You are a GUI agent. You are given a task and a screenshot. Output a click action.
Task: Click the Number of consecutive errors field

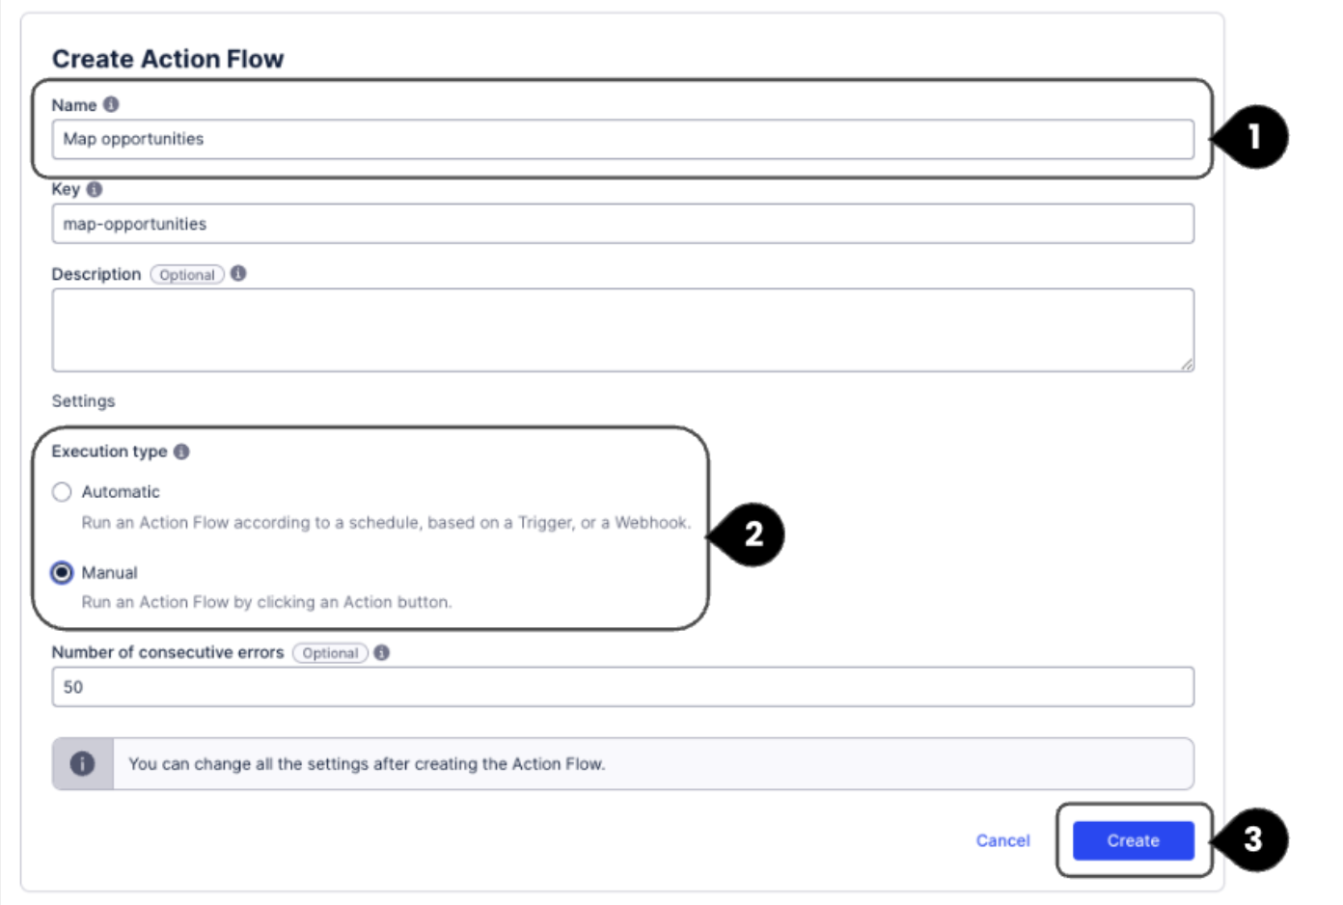pyautogui.click(x=622, y=687)
